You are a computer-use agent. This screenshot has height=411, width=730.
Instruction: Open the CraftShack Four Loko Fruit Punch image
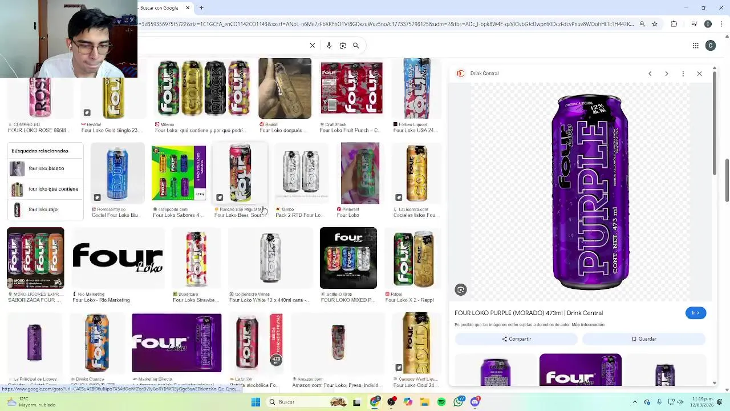coord(351,88)
